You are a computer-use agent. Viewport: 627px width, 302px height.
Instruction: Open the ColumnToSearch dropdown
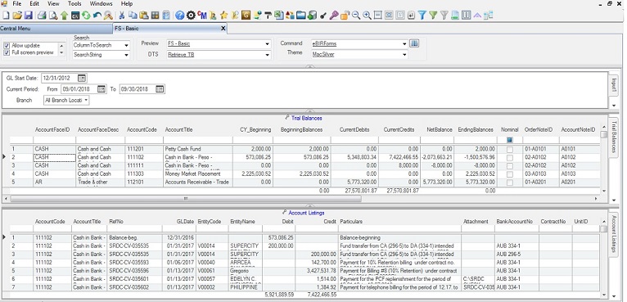(126, 46)
